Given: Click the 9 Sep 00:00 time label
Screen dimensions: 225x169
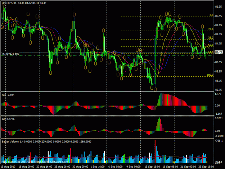Looking at the screenshot, I should 134,167.
